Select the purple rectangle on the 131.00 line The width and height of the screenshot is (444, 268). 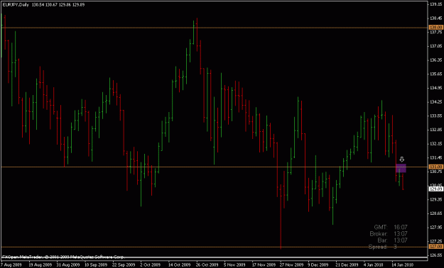(401, 168)
